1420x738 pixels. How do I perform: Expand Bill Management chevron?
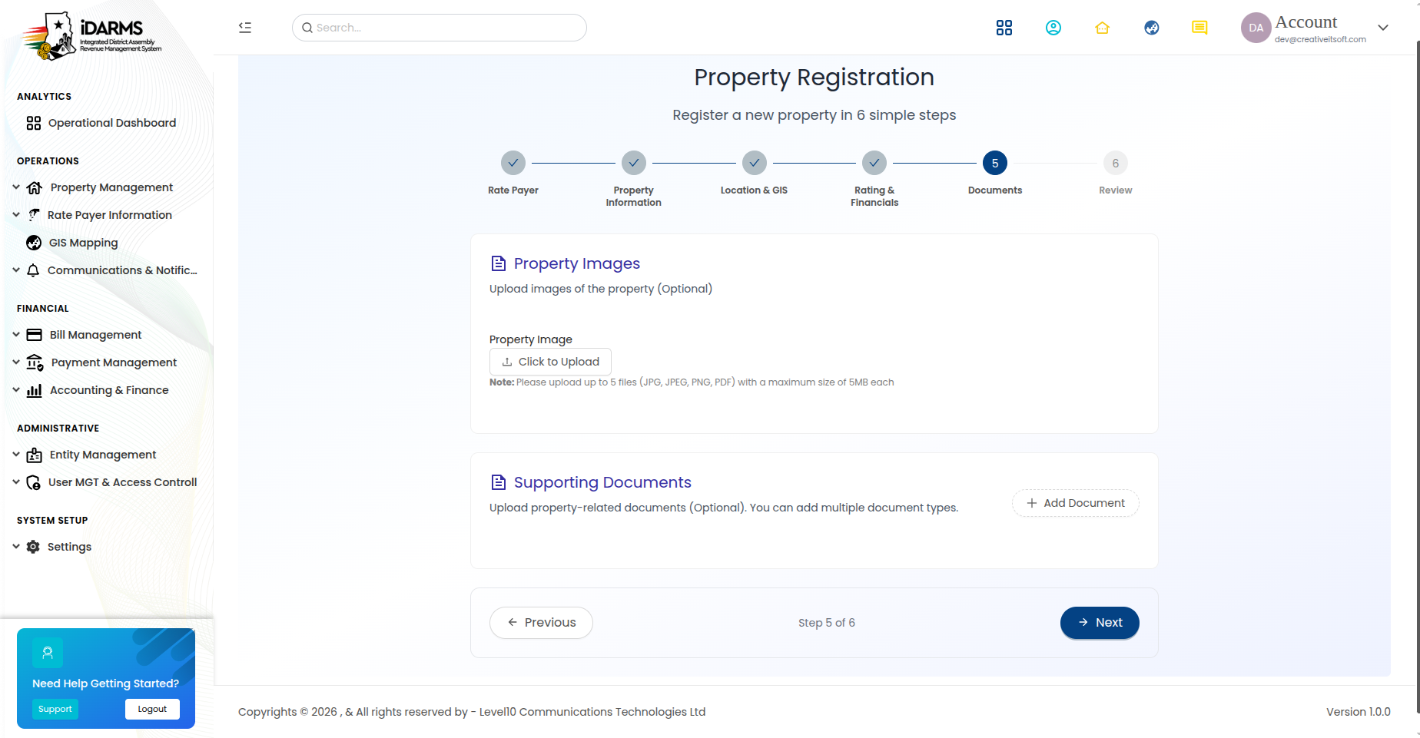(16, 334)
